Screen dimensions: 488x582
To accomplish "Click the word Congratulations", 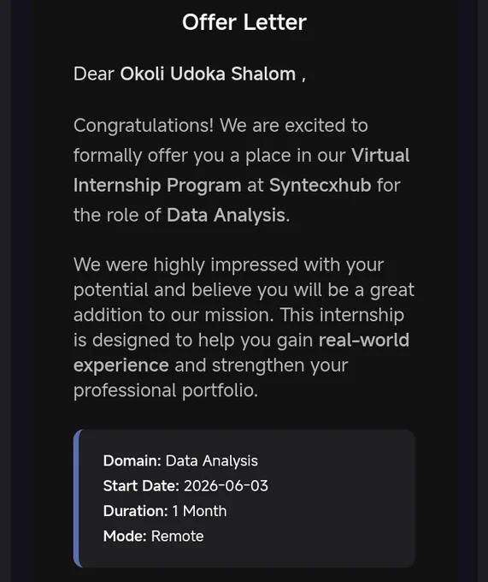I will pos(144,126).
